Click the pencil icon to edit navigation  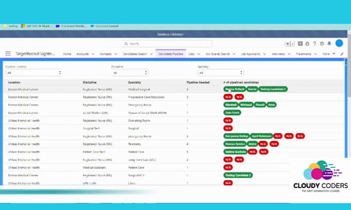(342, 54)
